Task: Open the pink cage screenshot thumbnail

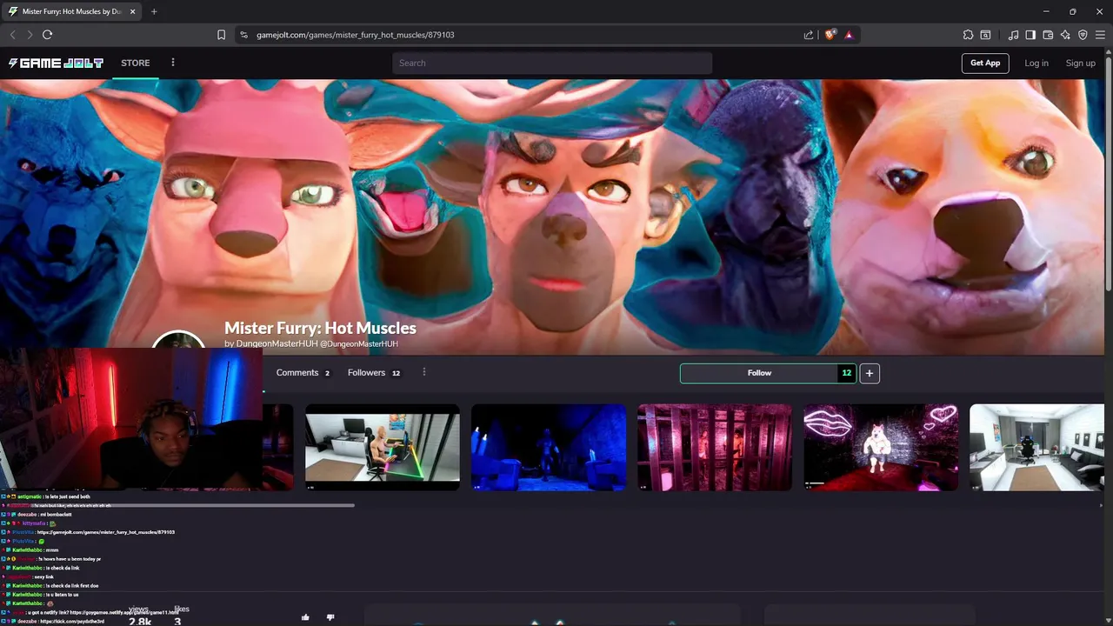Action: 715,447
